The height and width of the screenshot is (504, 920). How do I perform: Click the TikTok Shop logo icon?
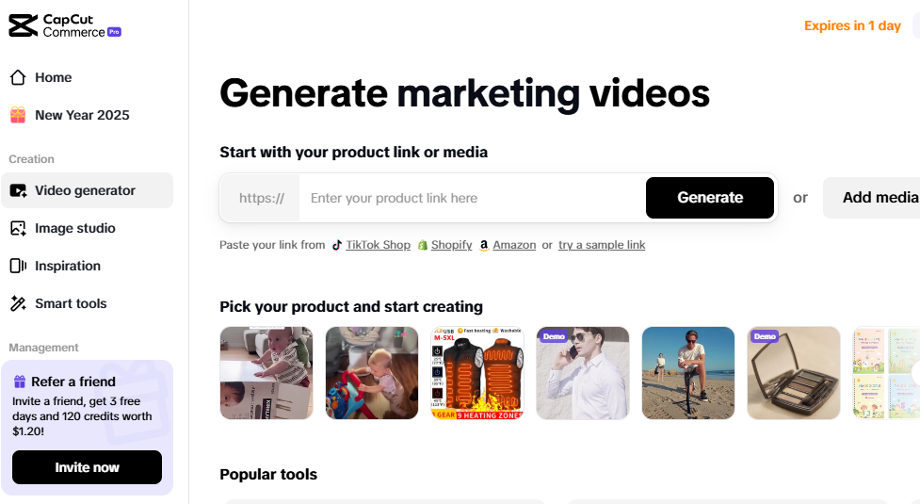(x=337, y=245)
